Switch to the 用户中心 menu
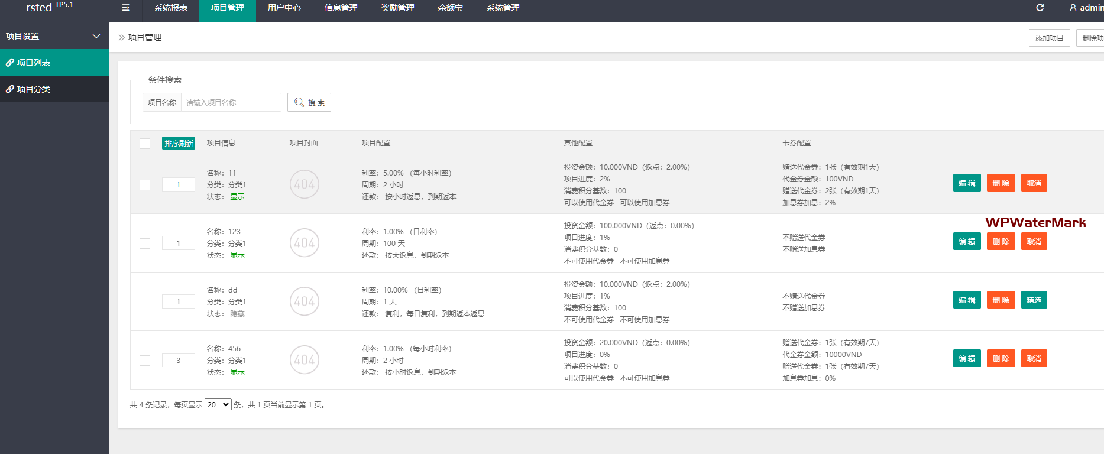This screenshot has width=1104, height=454. pyautogui.click(x=284, y=8)
